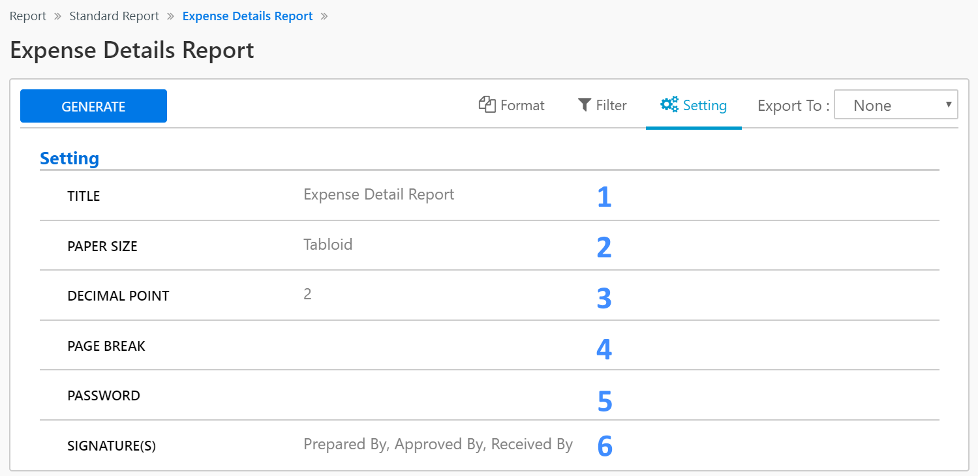
Task: Change the Paper Size value Tabloid
Action: point(328,245)
